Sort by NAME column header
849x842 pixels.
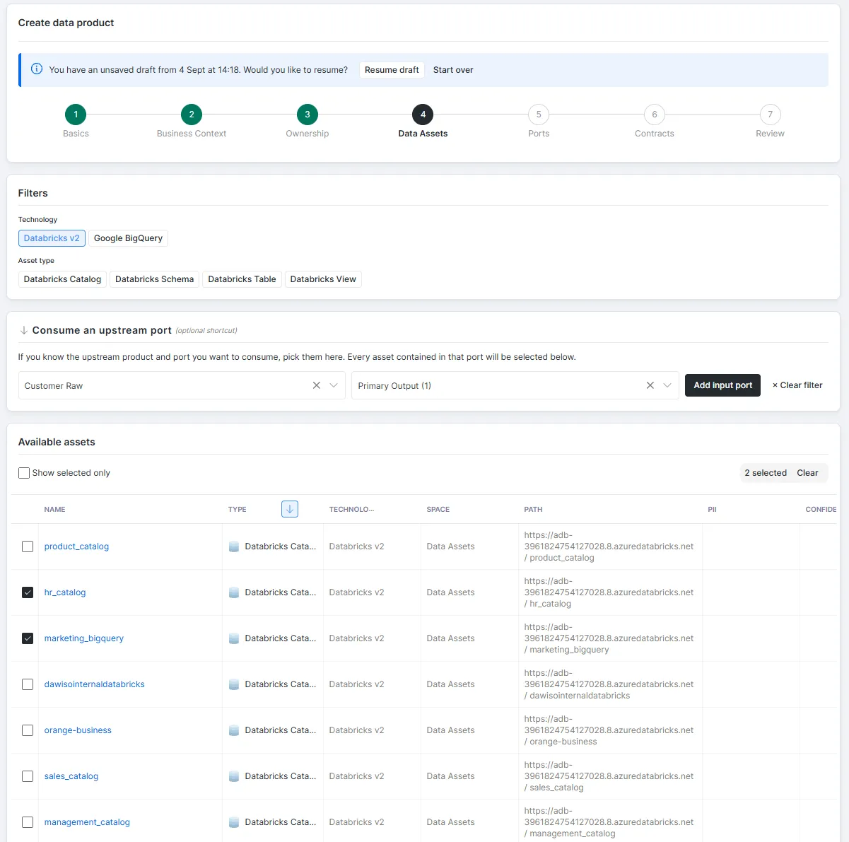click(54, 509)
